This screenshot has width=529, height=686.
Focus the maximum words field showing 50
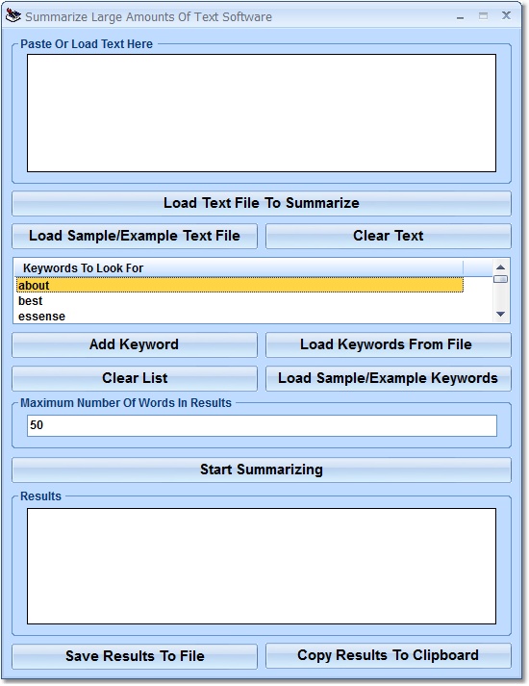(x=262, y=425)
